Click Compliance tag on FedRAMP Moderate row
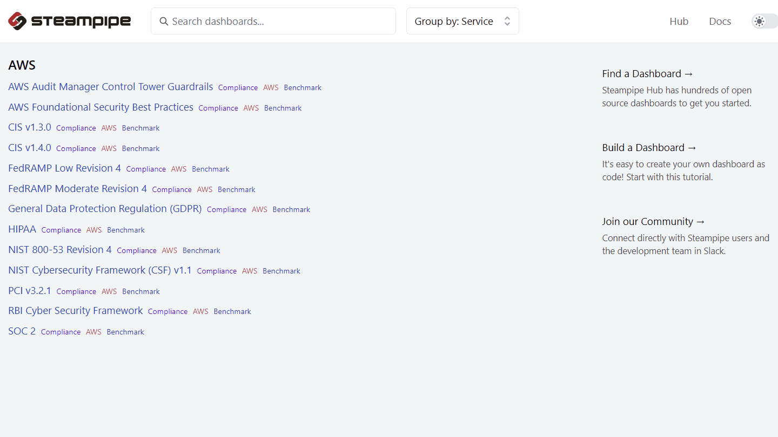 pos(172,189)
